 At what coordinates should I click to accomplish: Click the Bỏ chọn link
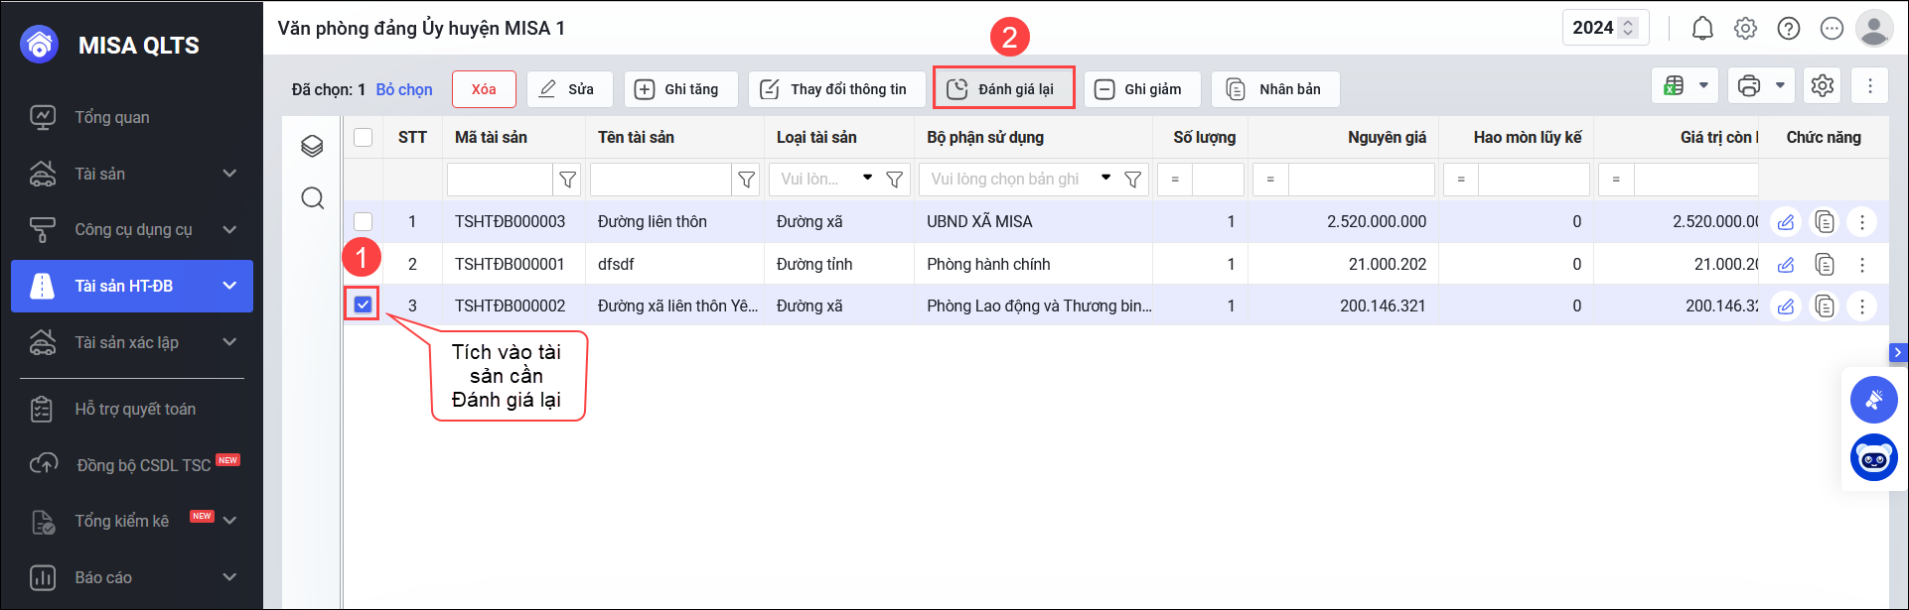404,89
